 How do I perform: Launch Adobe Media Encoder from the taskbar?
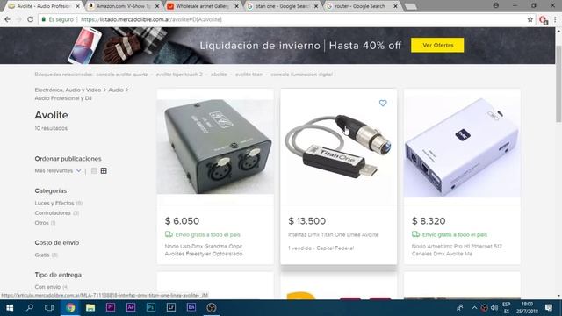[x=191, y=307]
